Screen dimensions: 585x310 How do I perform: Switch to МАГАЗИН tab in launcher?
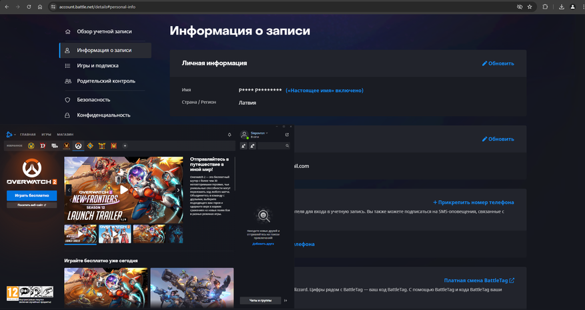65,135
